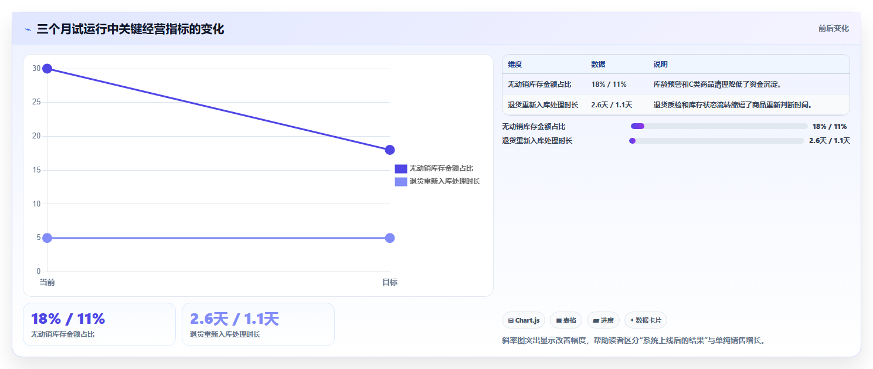Image resolution: width=873 pixels, height=369 pixels.
Task: Click the 退货重新入库处理时长 legend label in chart
Action: (445, 182)
